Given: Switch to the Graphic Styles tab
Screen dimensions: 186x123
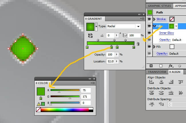Looking at the screenshot, I should 159,6.
